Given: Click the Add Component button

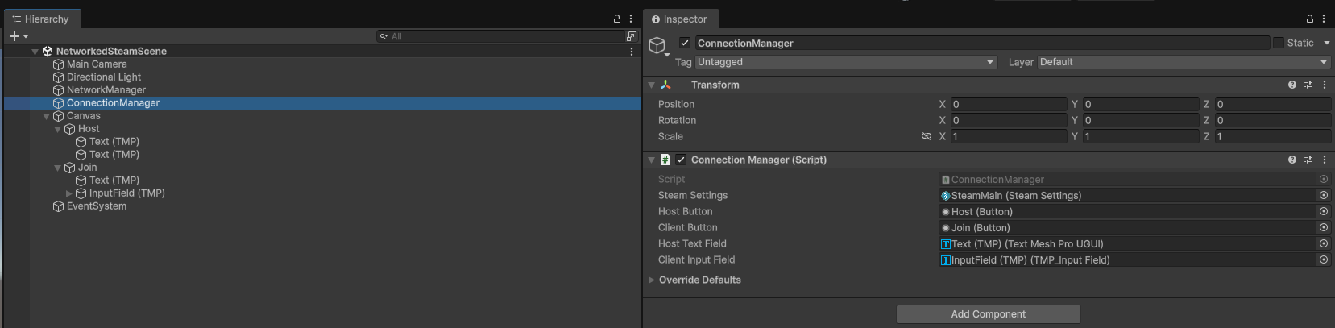Looking at the screenshot, I should pyautogui.click(x=988, y=314).
